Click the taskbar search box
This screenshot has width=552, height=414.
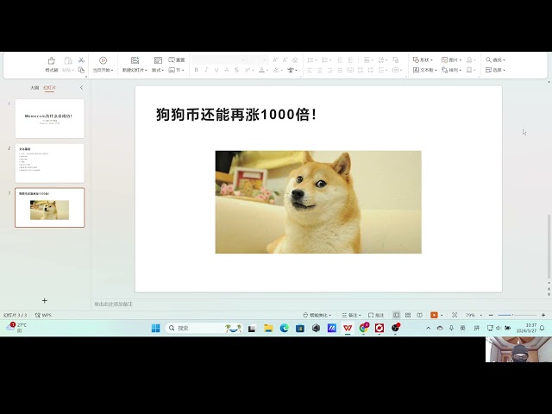pyautogui.click(x=204, y=328)
